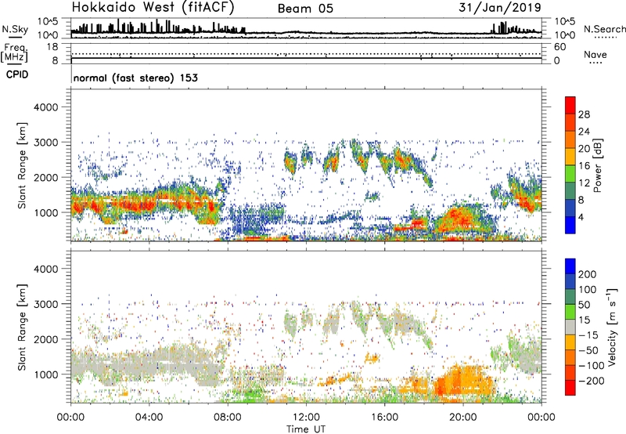Screen dimensions: 626x434
Task: Click the "50" label on Velocity colorbar
Action: coord(584,305)
